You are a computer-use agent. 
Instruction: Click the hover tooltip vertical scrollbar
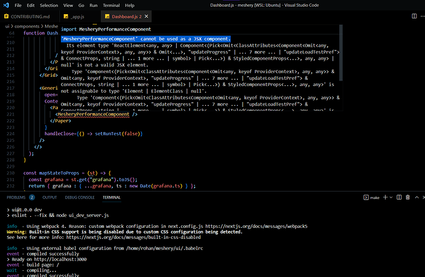coord(341,53)
